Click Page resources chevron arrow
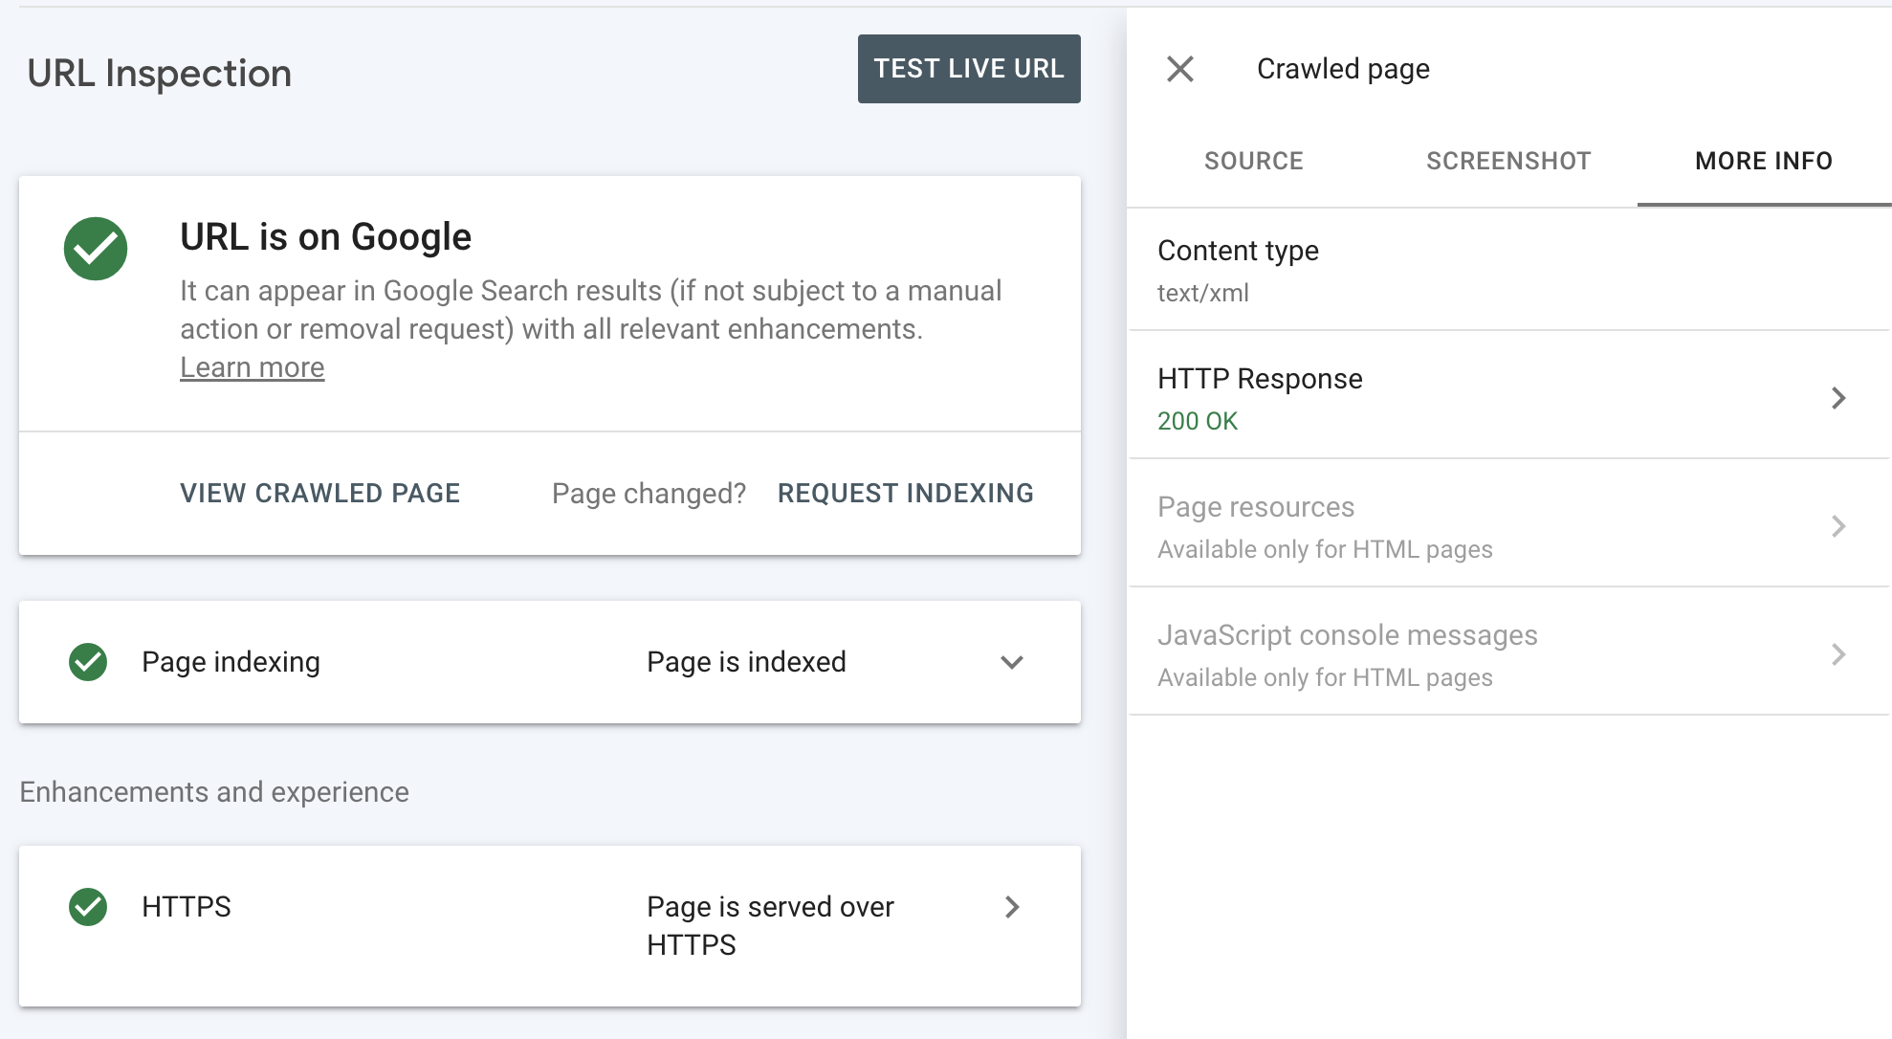The height and width of the screenshot is (1039, 1892). pyautogui.click(x=1837, y=526)
